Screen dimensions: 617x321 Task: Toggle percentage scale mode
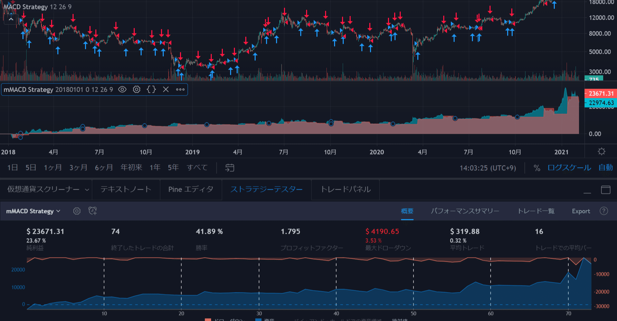(x=537, y=168)
